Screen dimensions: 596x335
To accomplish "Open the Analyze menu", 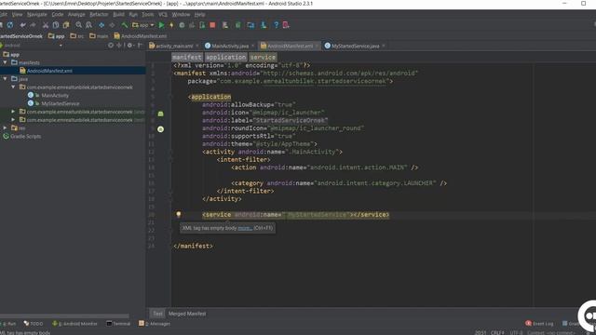I will pos(76,15).
